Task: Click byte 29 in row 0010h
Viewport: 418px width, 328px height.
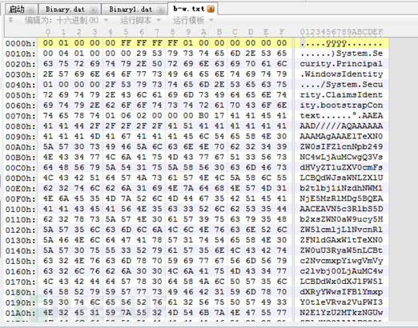Action: [142, 54]
